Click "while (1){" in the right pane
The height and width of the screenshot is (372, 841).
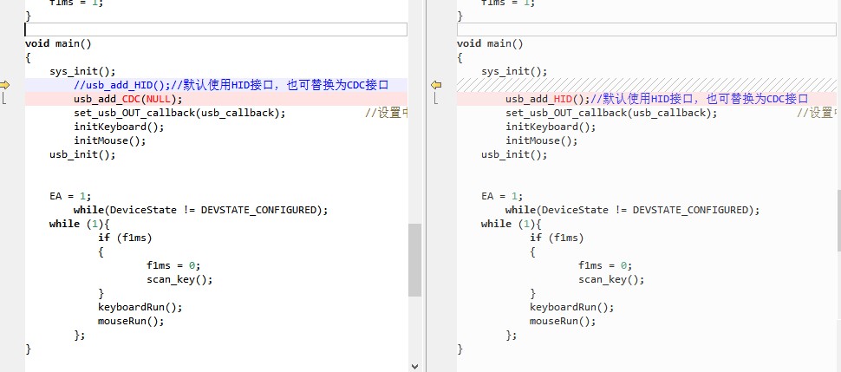512,224
